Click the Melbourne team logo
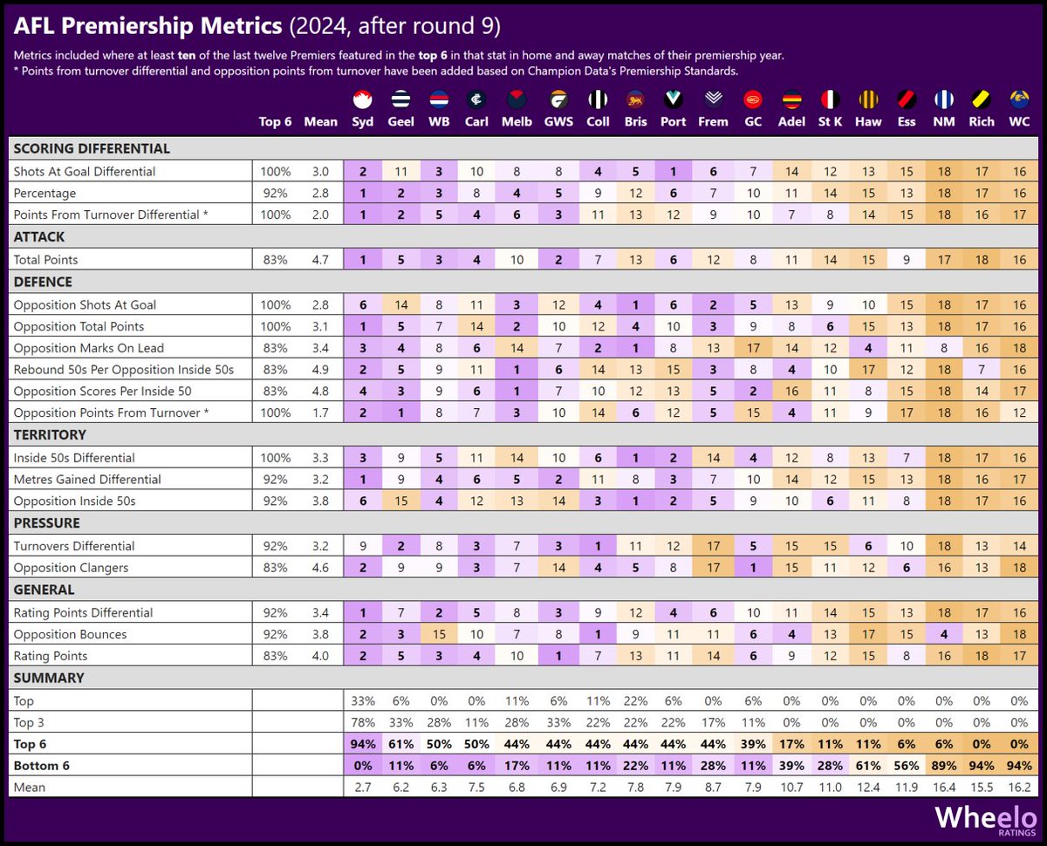Screen dimensions: 1047x846 click(517, 99)
